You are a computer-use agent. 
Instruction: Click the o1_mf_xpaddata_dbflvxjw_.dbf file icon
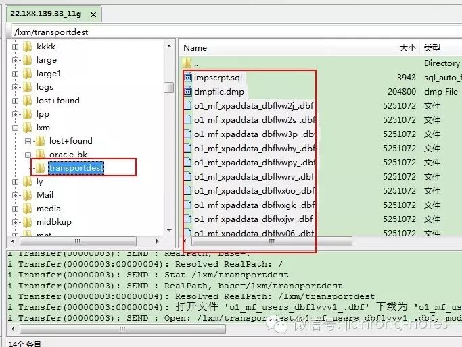click(x=187, y=219)
